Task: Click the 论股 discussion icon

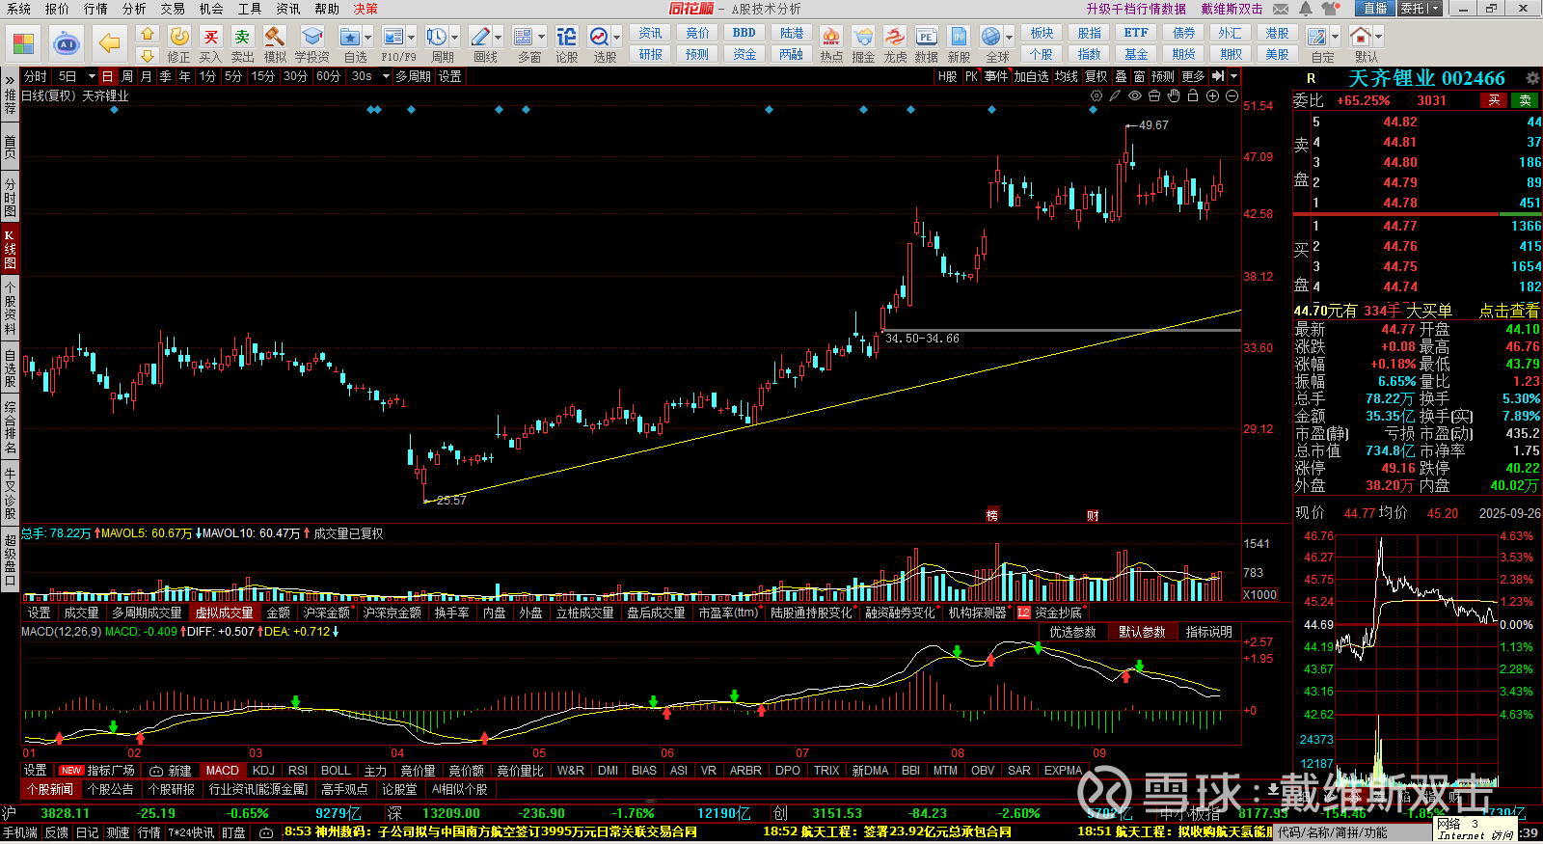Action: 567,43
